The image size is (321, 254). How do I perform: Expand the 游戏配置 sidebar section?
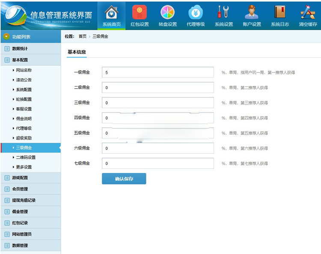[x=20, y=178]
